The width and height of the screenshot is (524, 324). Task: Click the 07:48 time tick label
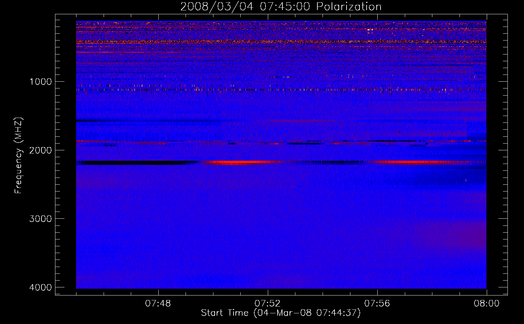pyautogui.click(x=158, y=304)
